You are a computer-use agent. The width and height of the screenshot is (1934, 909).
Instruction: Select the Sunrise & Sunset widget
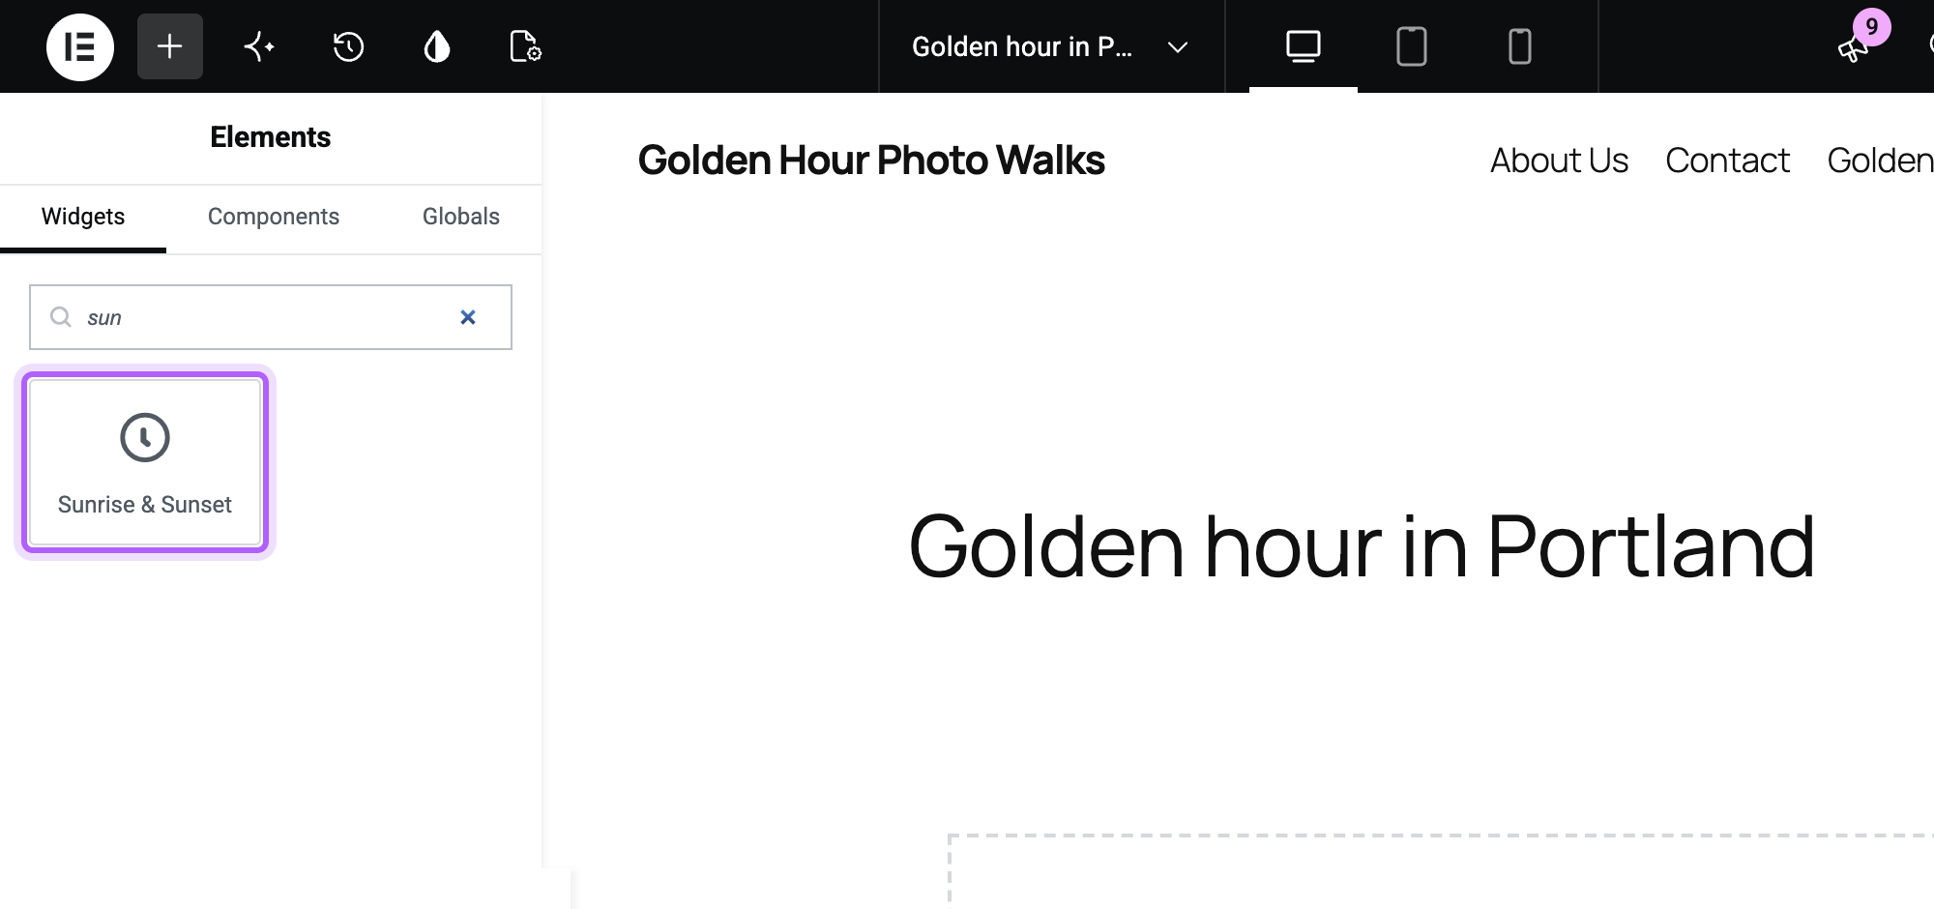(145, 462)
